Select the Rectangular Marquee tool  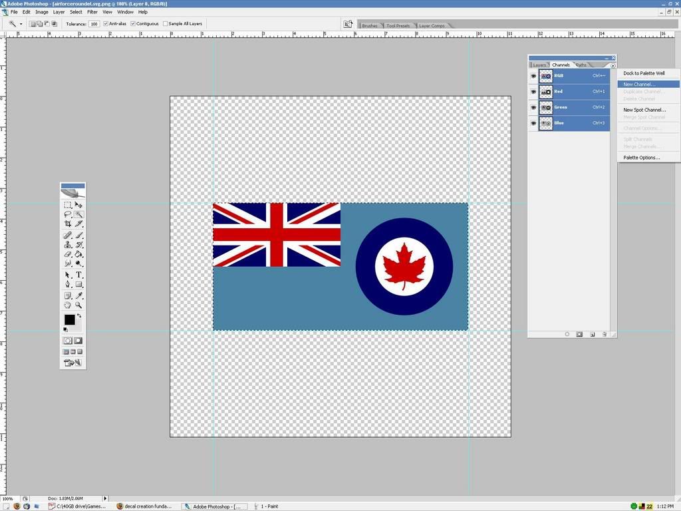pyautogui.click(x=68, y=205)
